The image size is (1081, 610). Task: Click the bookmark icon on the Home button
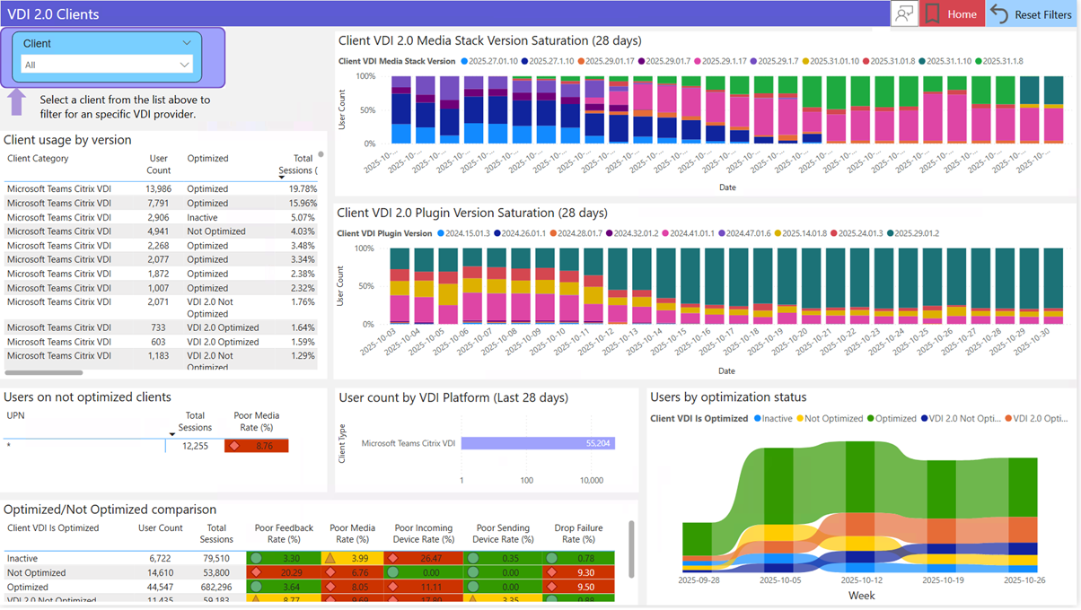click(933, 13)
